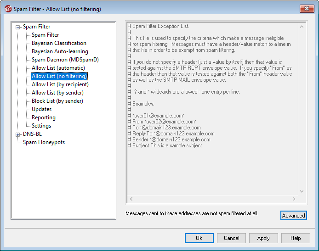Select Bayesian Classification in the tree
Viewport: 319px width, 251px height.
pyautogui.click(x=59, y=43)
